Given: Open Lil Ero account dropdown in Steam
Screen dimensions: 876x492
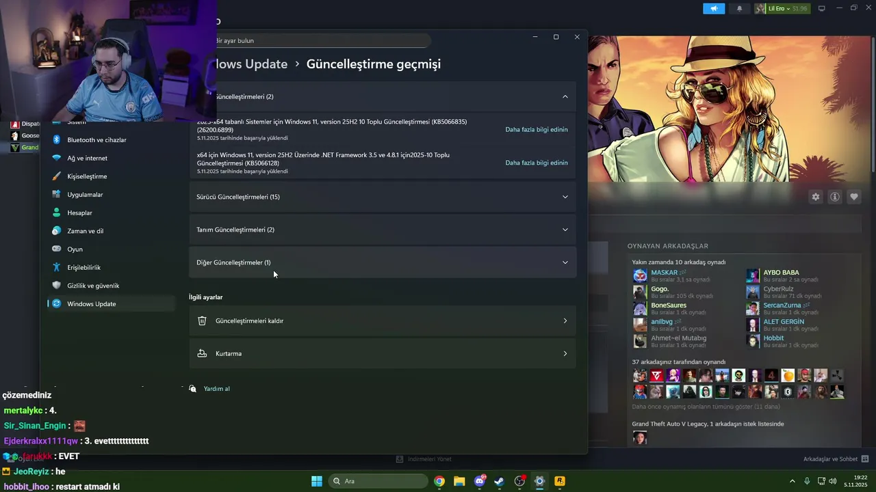Looking at the screenshot, I should click(x=781, y=8).
